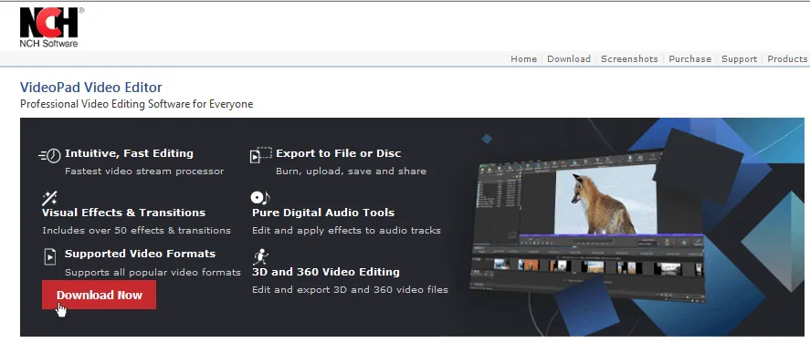Click the Intuitive, Fast Editing clock icon
810x343 pixels.
(x=50, y=155)
